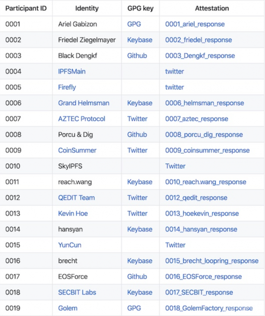This screenshot has width=265, height=316.
Task: Open Grand Helmsman identity link
Action: tap(84, 103)
